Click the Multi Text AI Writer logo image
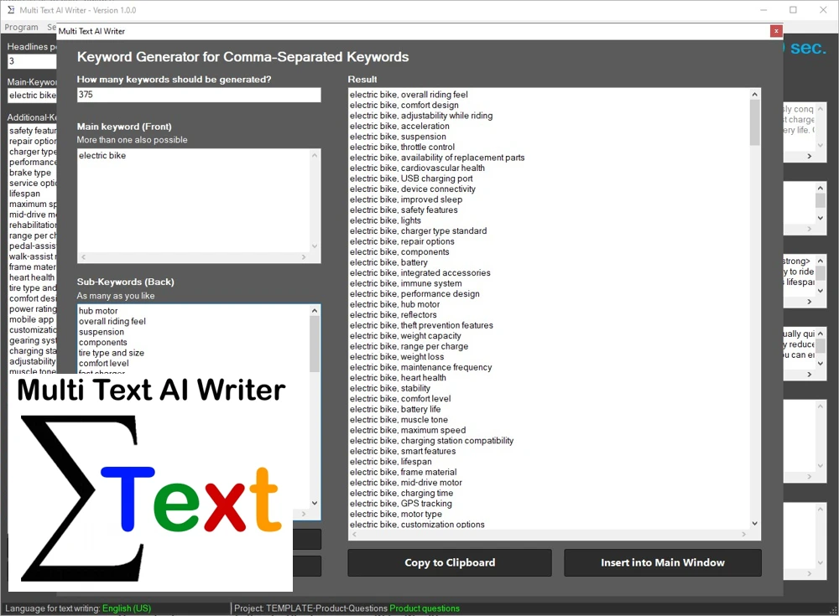 [x=151, y=482]
